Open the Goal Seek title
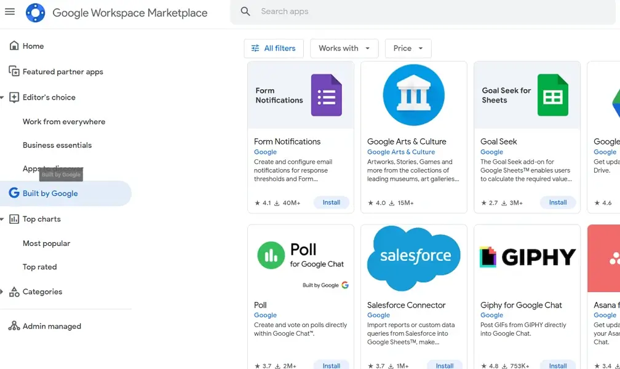Image resolution: width=620 pixels, height=369 pixels. click(x=499, y=141)
